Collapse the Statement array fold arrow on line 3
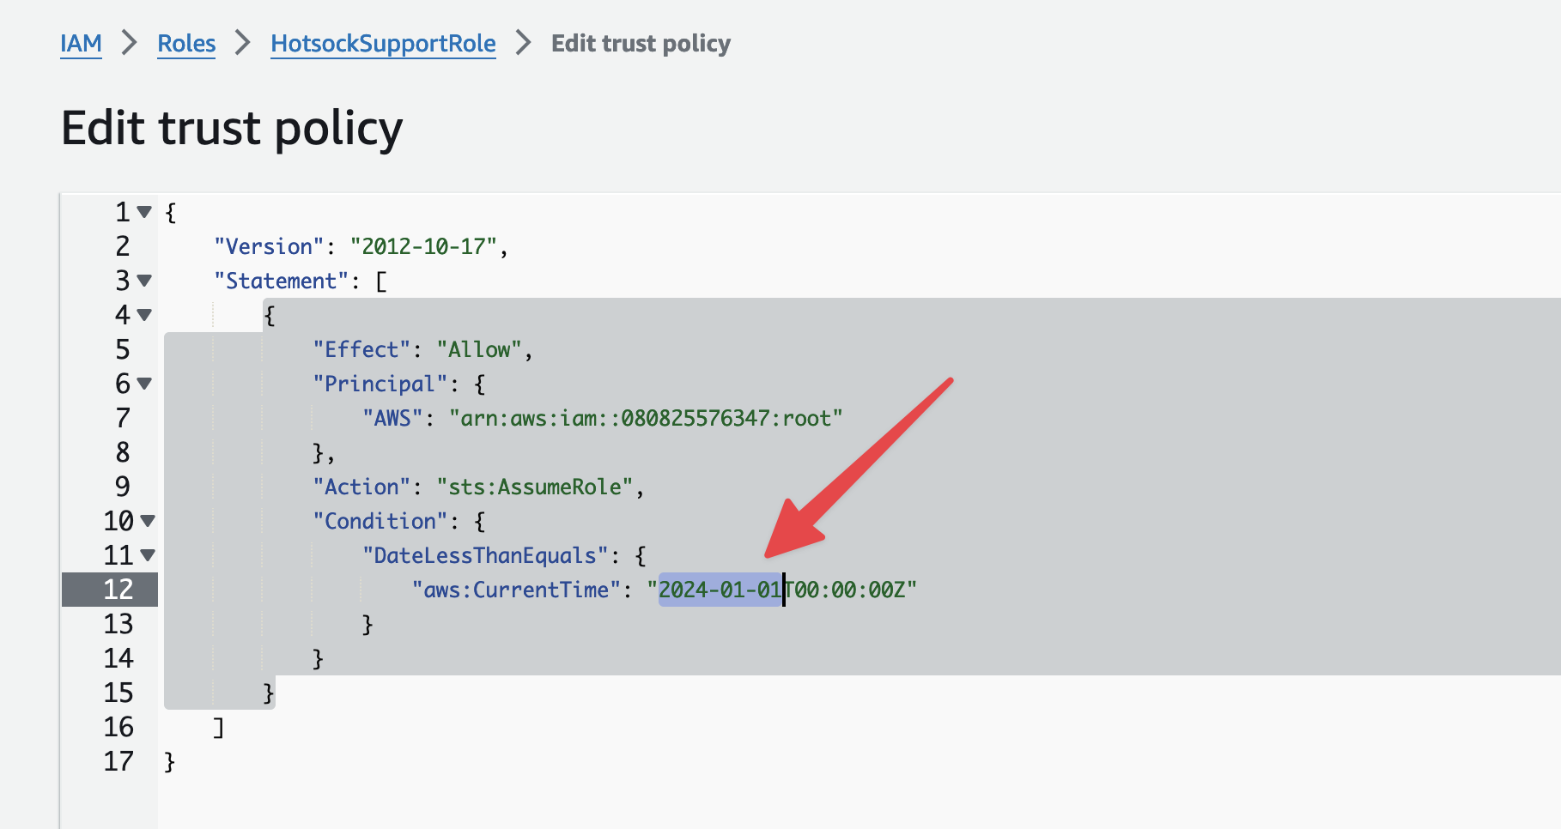Image resolution: width=1561 pixels, height=829 pixels. click(x=144, y=281)
